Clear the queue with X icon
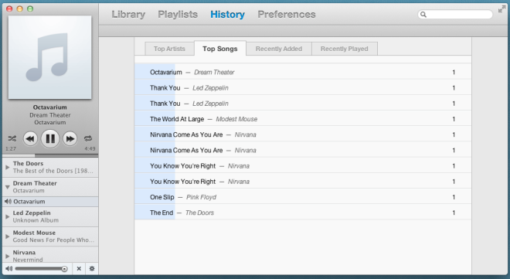 [x=79, y=269]
